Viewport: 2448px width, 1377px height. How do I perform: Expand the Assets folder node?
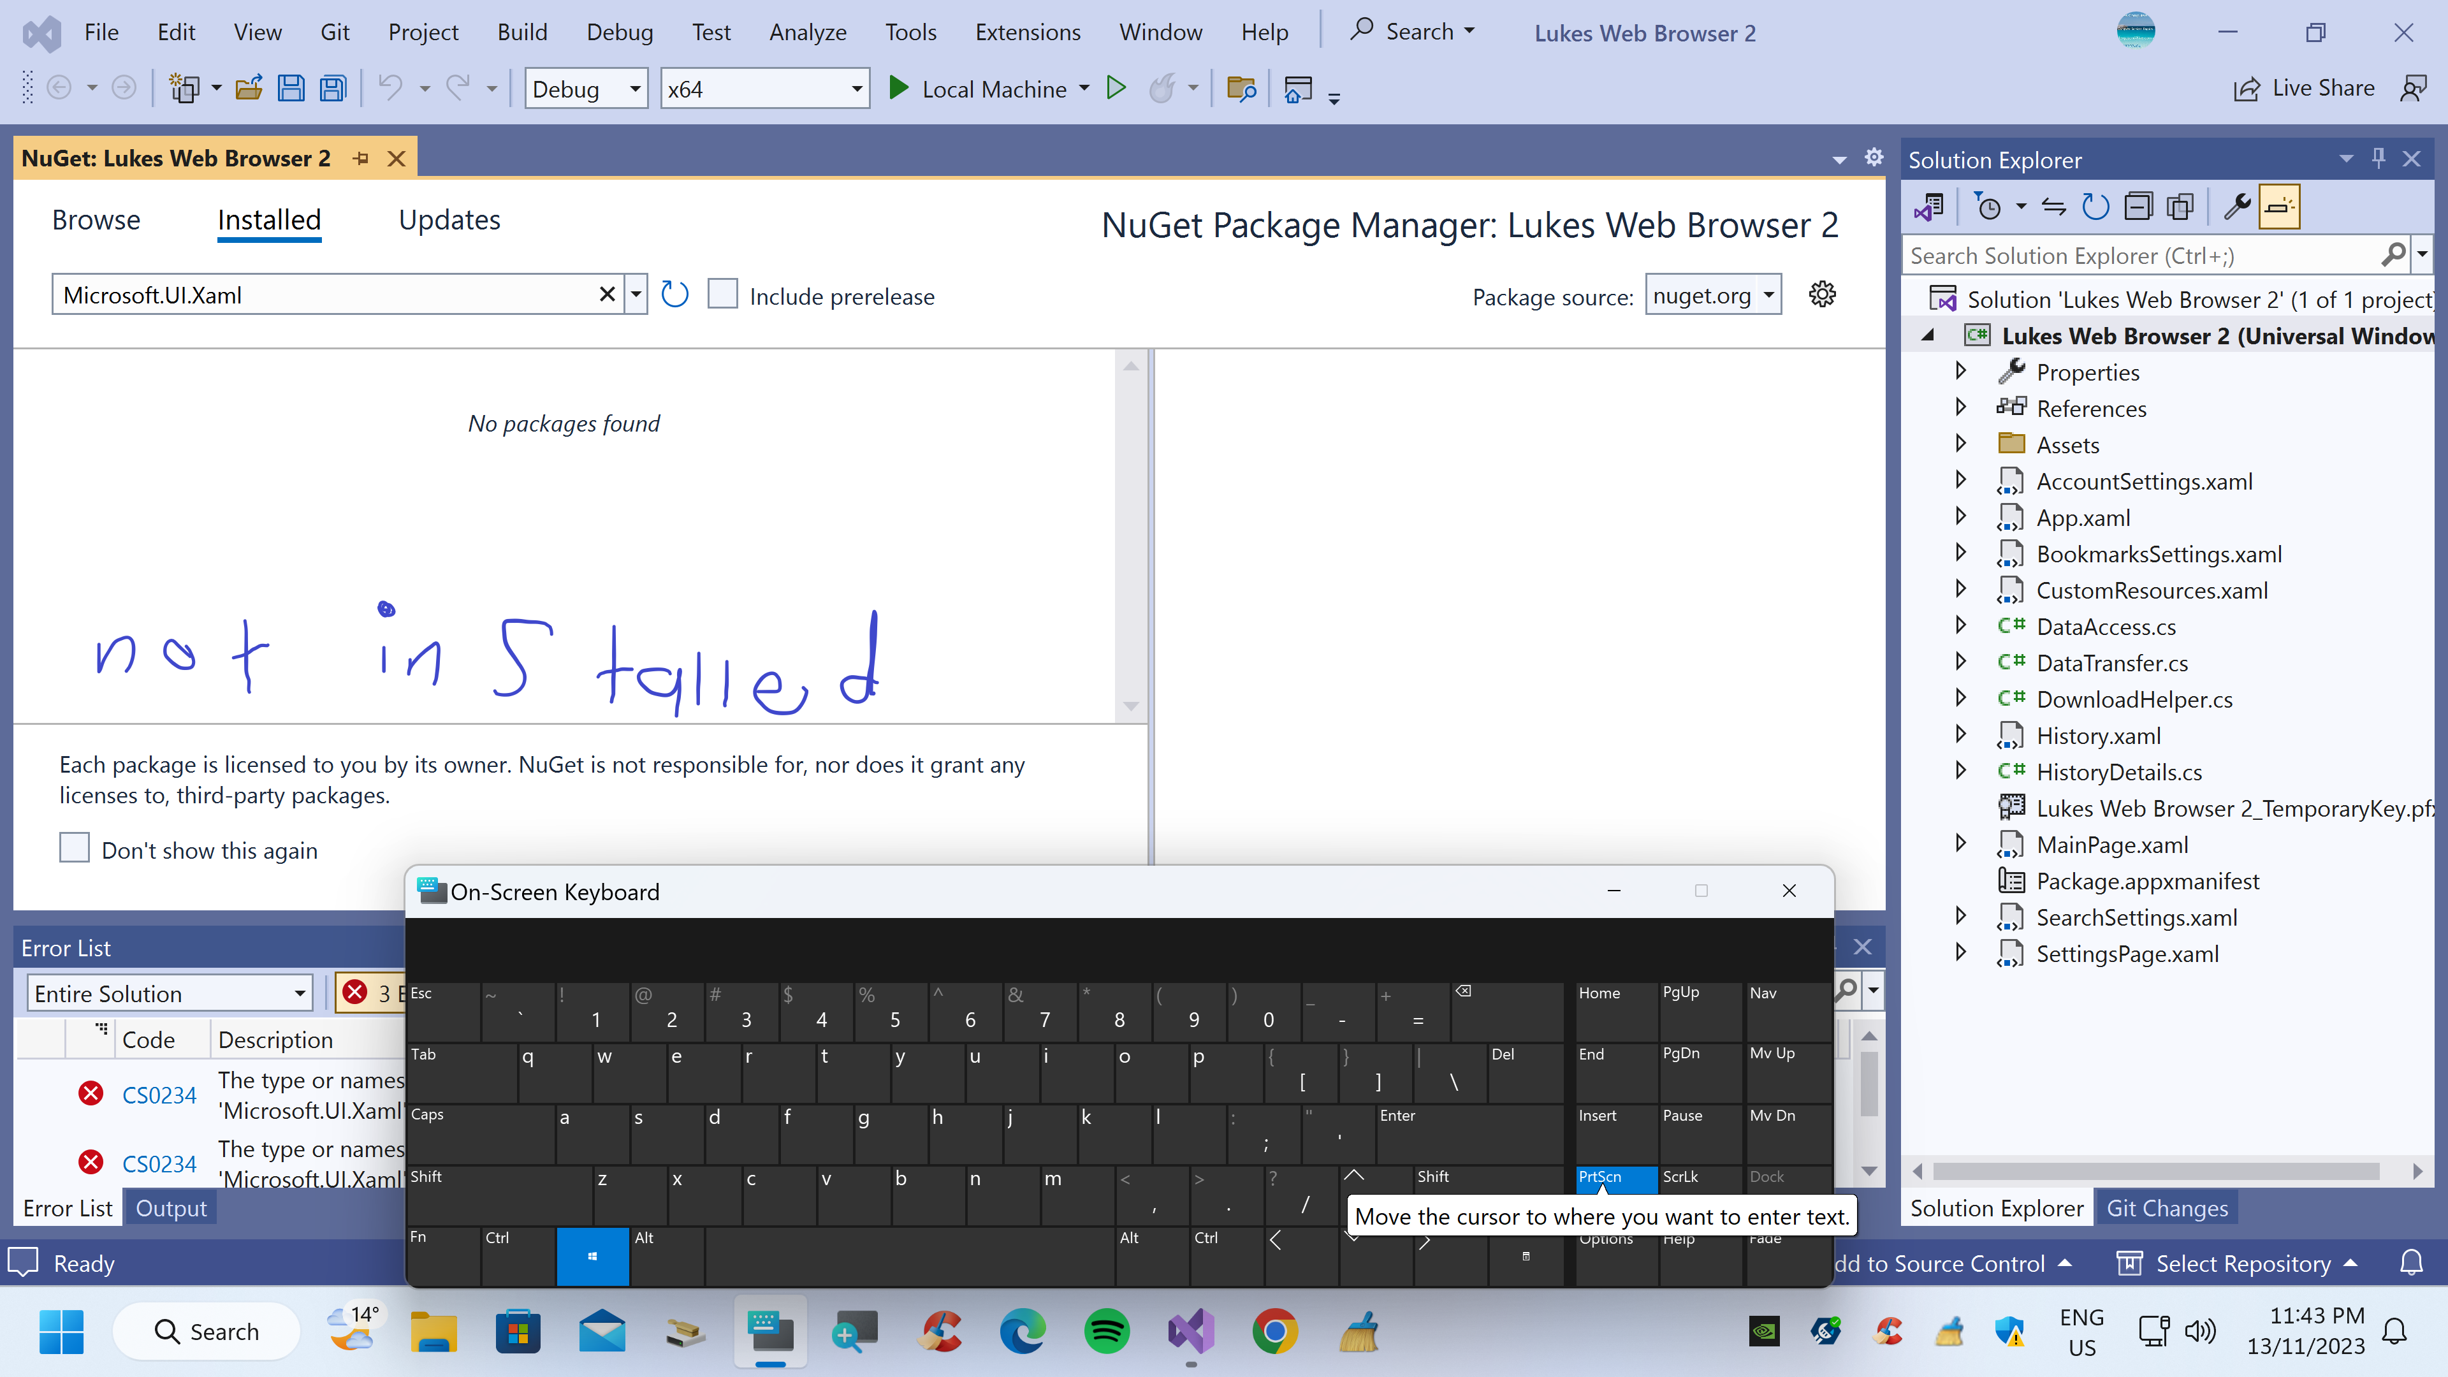tap(1960, 444)
